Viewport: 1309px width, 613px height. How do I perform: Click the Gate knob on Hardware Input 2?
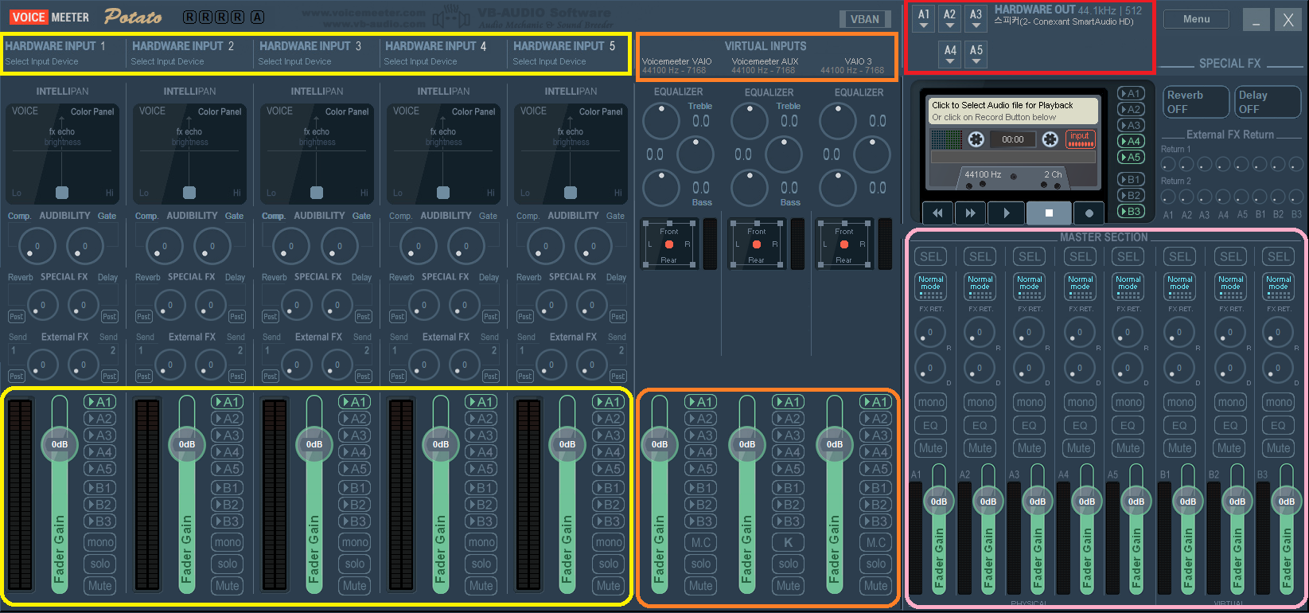click(x=212, y=246)
